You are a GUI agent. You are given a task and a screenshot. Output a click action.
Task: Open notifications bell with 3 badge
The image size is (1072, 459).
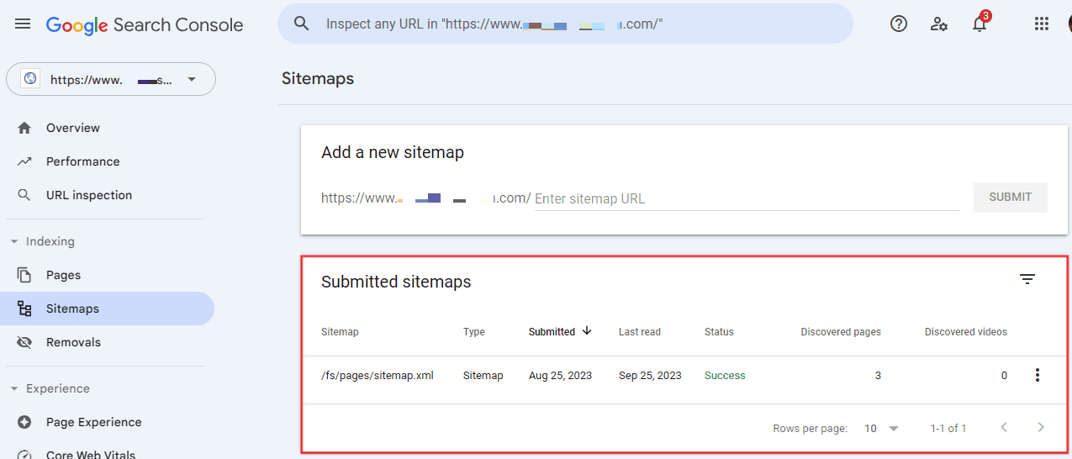tap(980, 23)
